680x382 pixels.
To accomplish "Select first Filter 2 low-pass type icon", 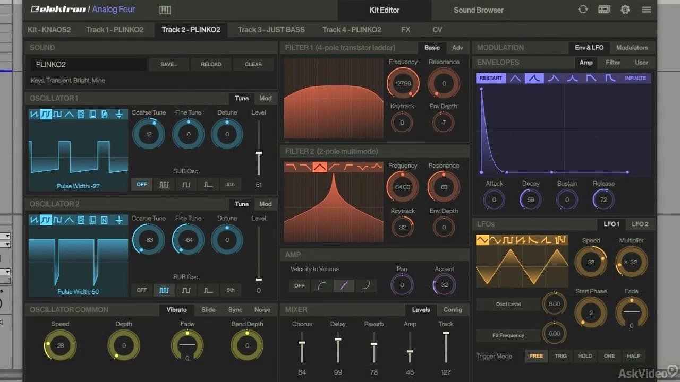I will pos(292,167).
